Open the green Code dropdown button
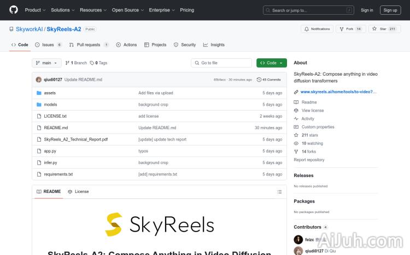Screen dimensions: 410x255 [x=271, y=63]
